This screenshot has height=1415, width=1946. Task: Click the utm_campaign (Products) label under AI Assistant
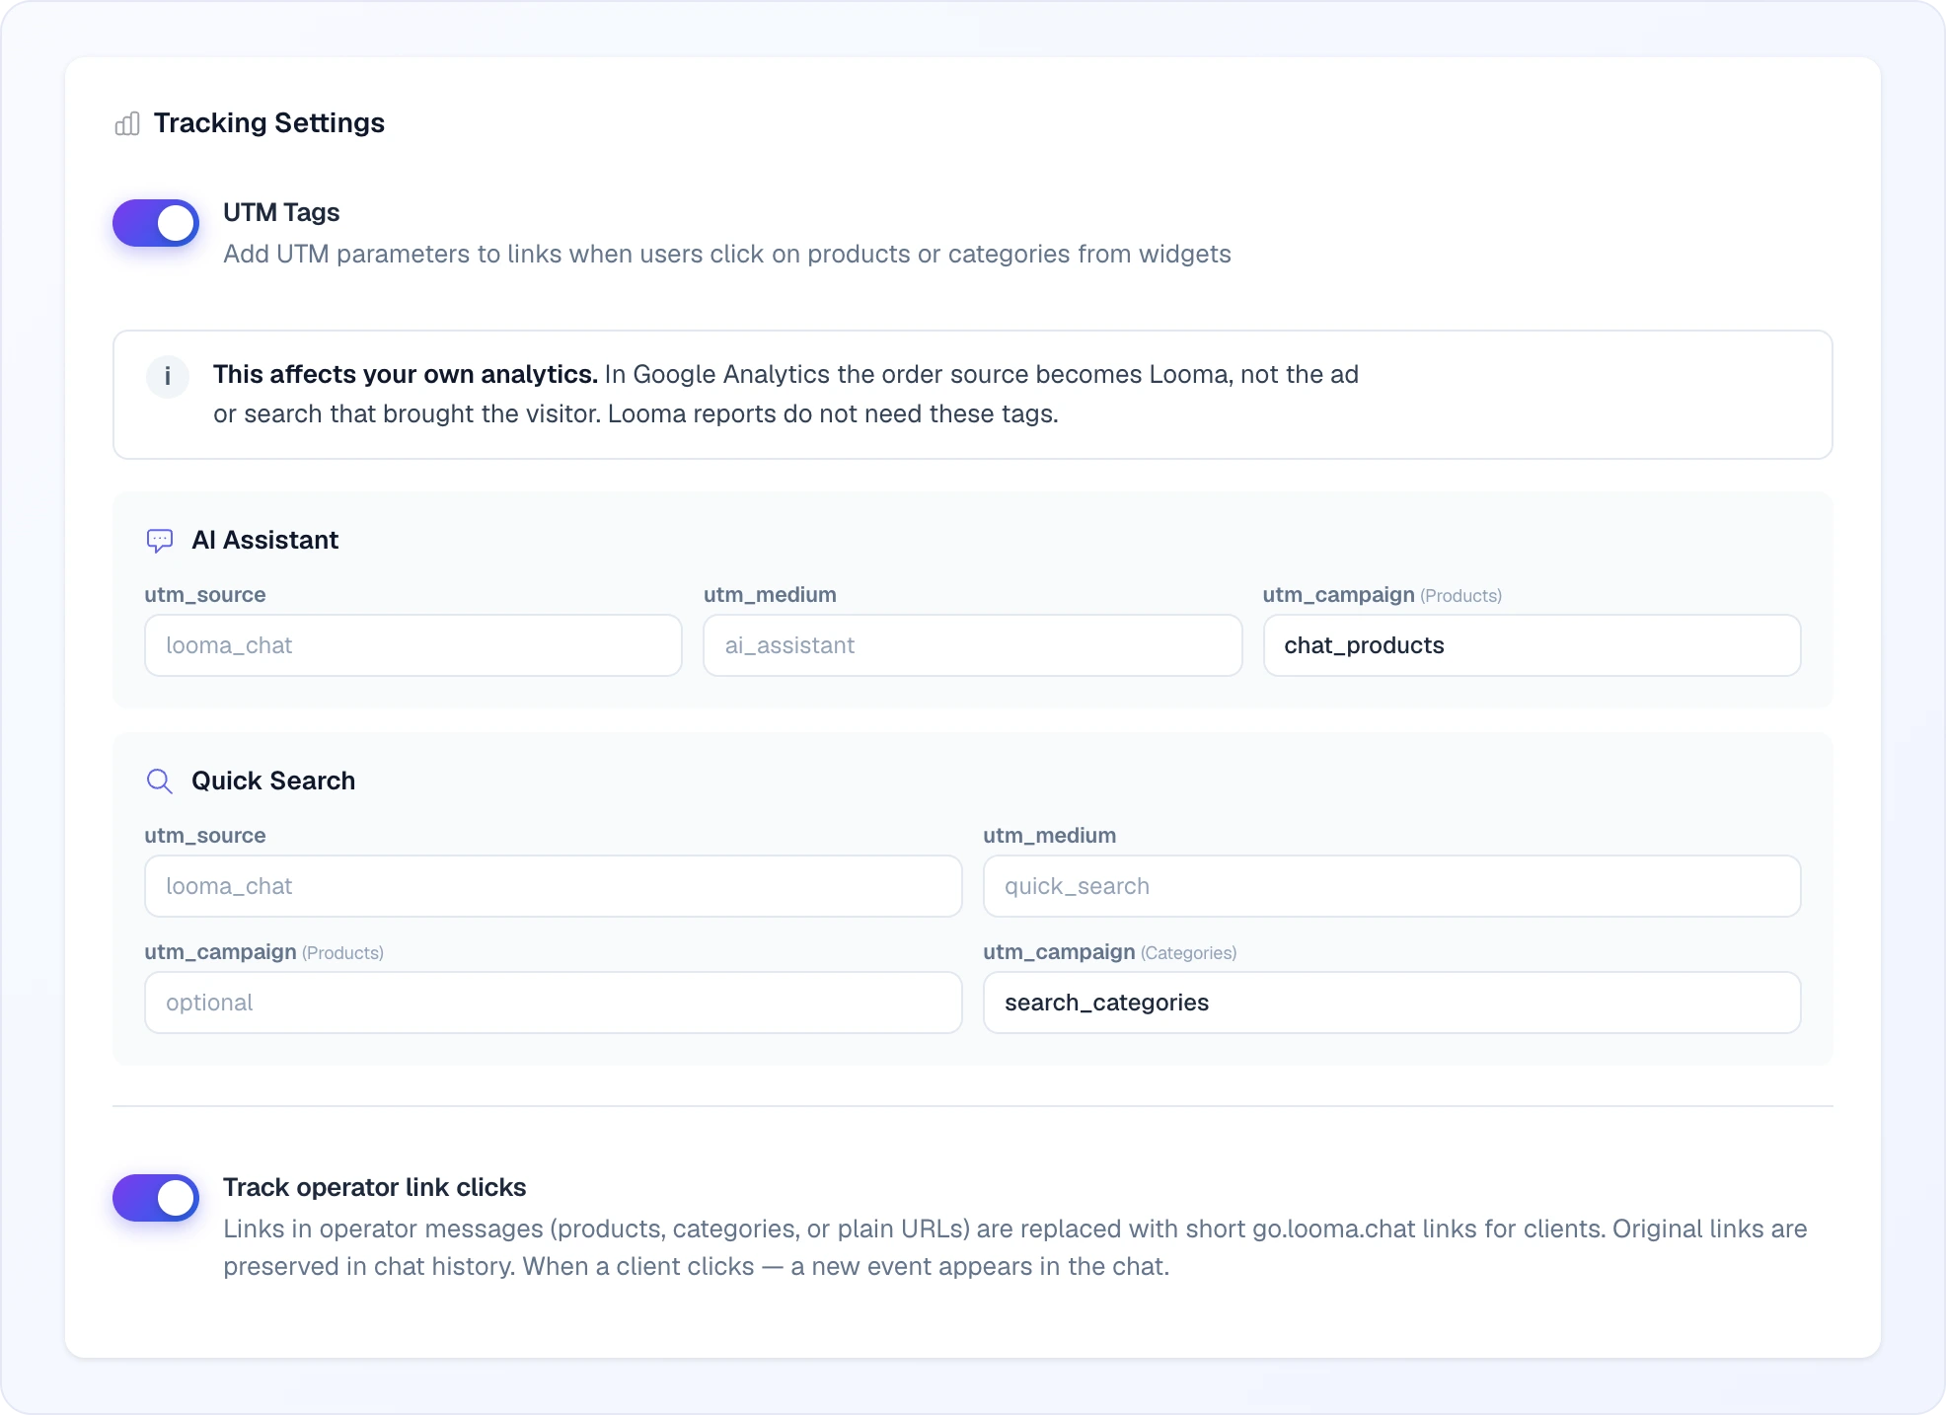pos(1383,595)
